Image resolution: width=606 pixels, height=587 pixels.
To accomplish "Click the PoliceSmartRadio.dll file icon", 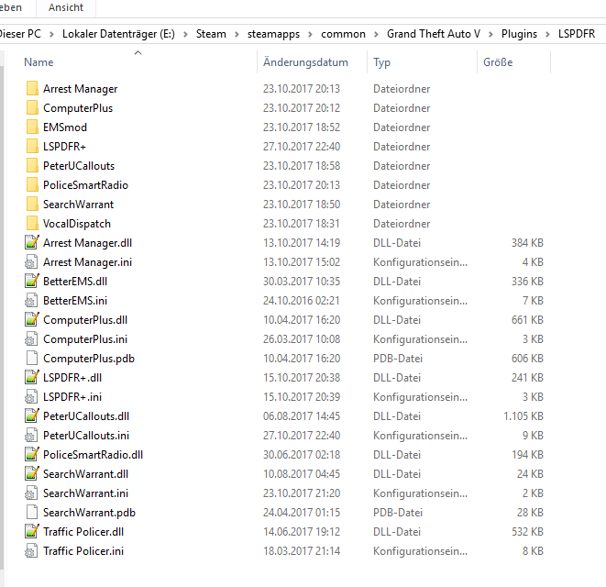I will click(32, 454).
